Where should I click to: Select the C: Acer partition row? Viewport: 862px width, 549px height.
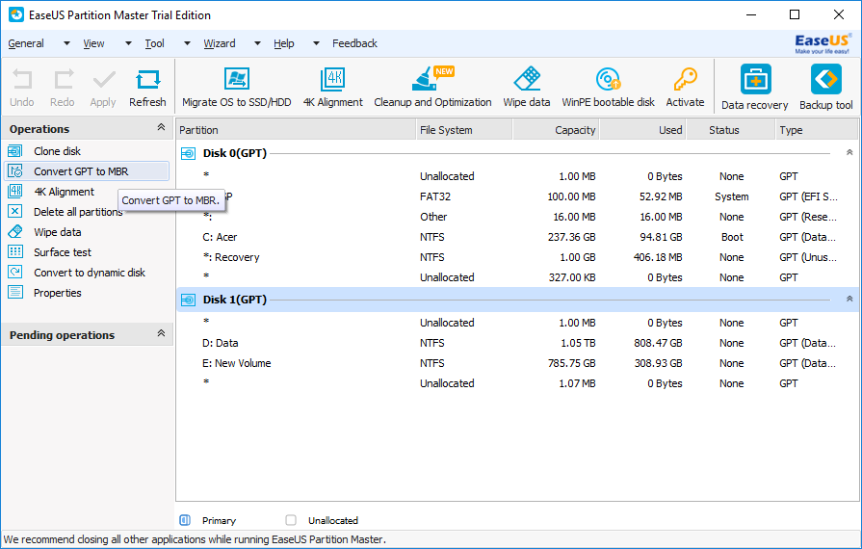220,237
